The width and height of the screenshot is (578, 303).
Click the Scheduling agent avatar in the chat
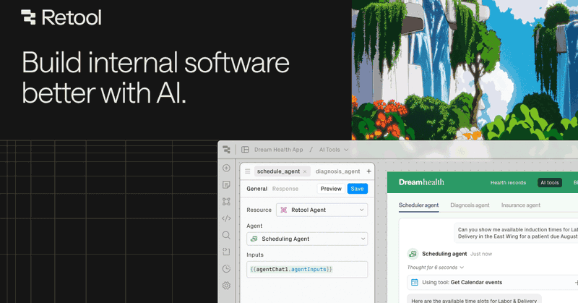413,254
